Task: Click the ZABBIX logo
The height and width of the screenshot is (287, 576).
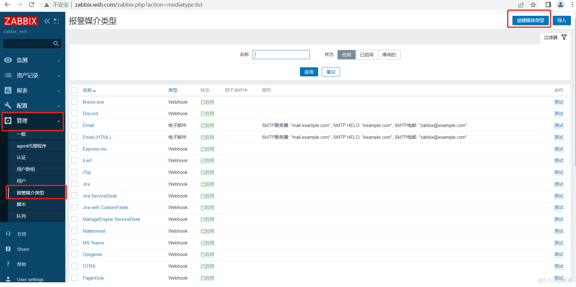Action: 21,21
